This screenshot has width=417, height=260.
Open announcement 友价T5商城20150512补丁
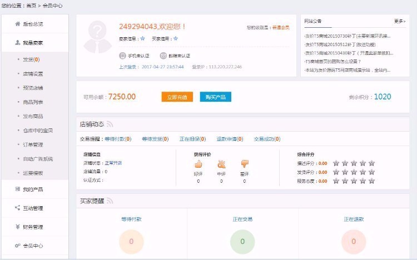340,44
